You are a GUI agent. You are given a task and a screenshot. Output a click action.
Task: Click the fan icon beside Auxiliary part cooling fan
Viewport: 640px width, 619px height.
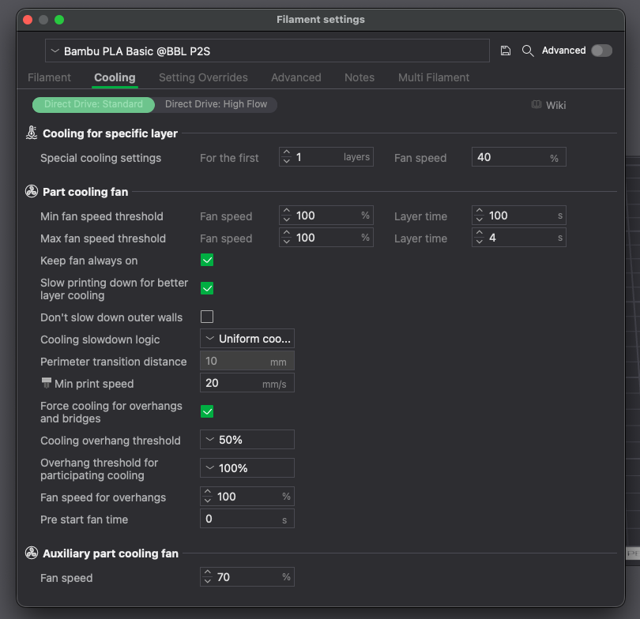tap(31, 553)
